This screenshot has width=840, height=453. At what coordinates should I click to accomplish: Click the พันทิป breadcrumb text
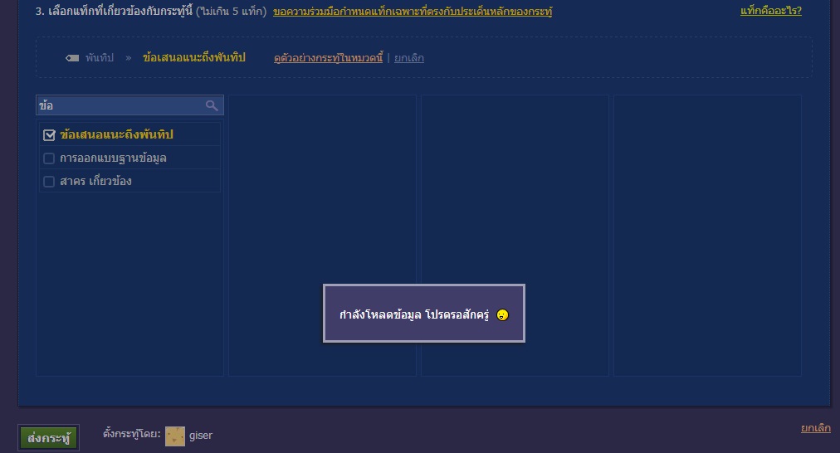pyautogui.click(x=100, y=58)
